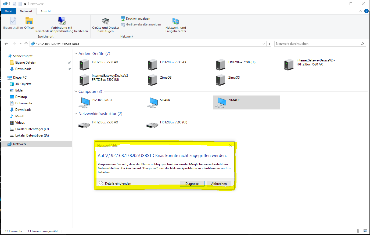370x235 pixels.
Task: Click the Diagnose button in error dialog
Action: (x=192, y=183)
